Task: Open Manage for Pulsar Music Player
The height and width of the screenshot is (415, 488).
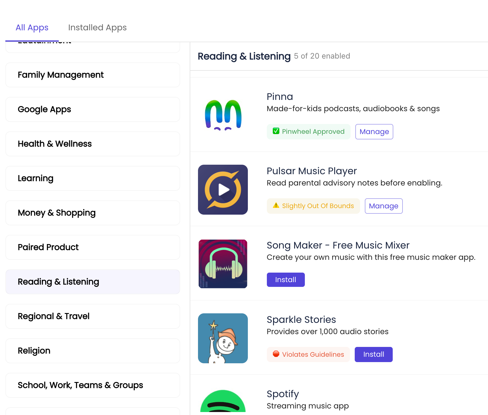Action: coord(384,206)
